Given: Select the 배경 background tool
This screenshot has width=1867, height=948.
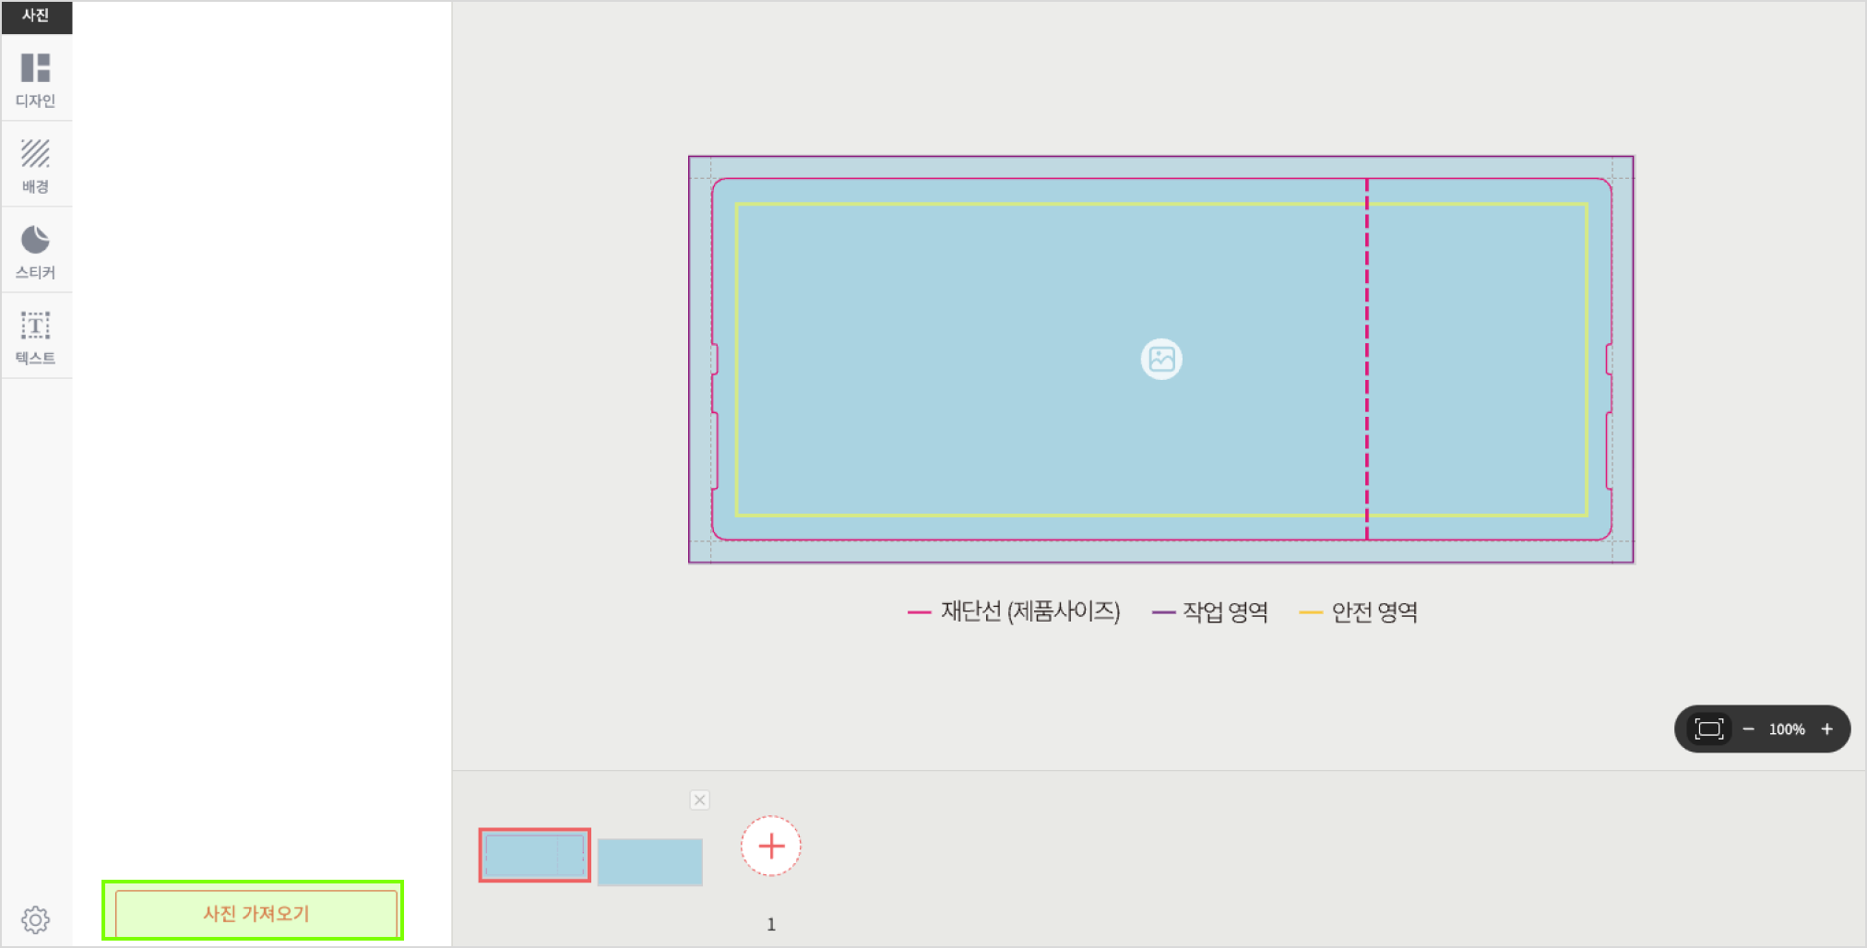Looking at the screenshot, I should pos(36,165).
